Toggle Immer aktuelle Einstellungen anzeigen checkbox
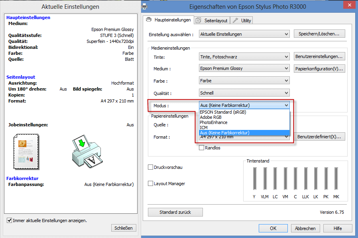 [9, 220]
